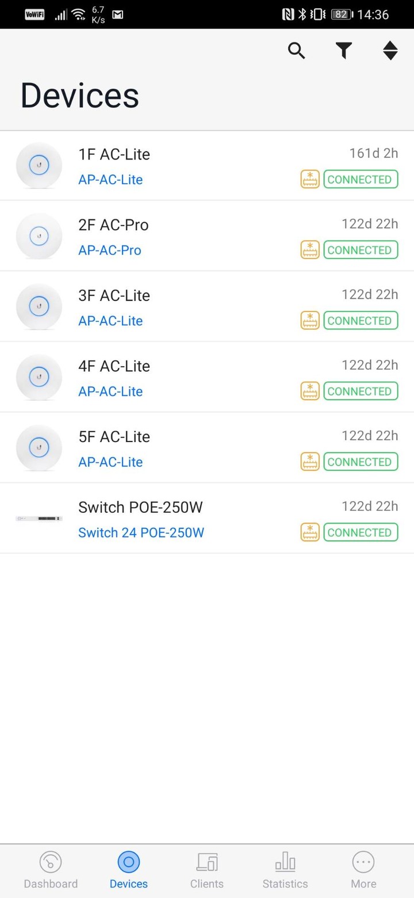Click the orange upgrade icon for 4F AC-Lite

tap(310, 391)
